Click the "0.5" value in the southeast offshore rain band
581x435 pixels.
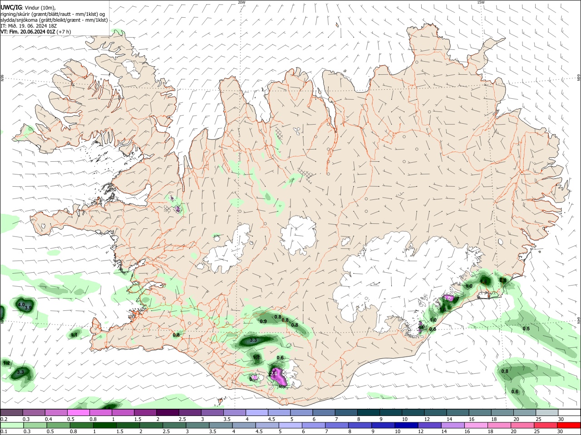526,329
